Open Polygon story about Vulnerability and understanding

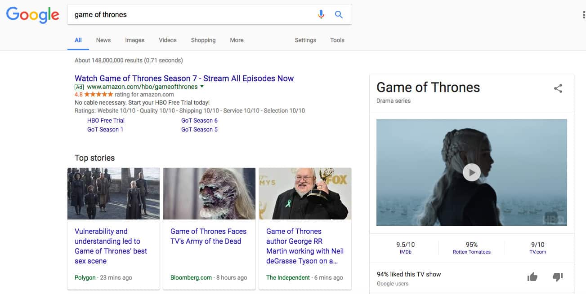(111, 246)
